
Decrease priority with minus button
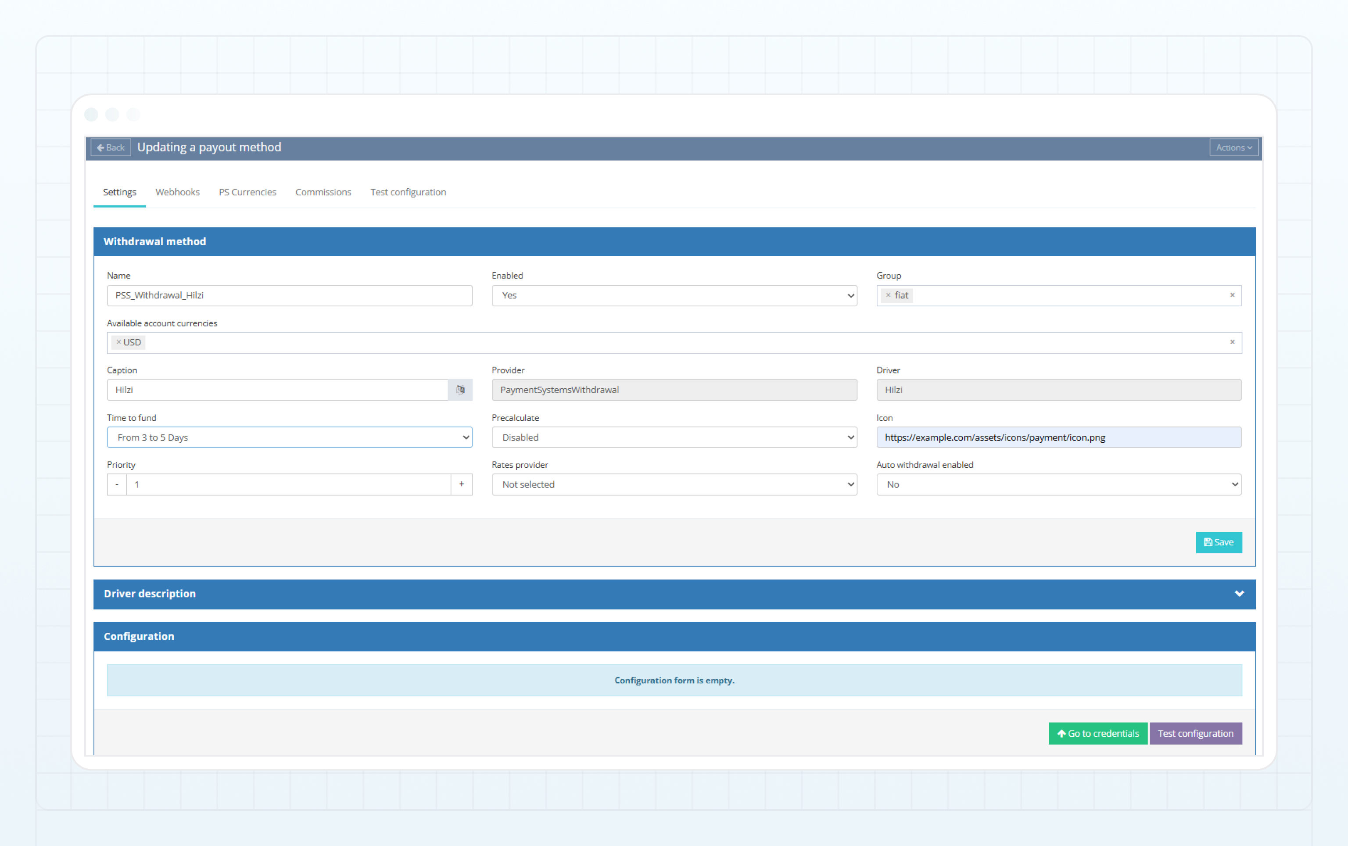click(116, 484)
